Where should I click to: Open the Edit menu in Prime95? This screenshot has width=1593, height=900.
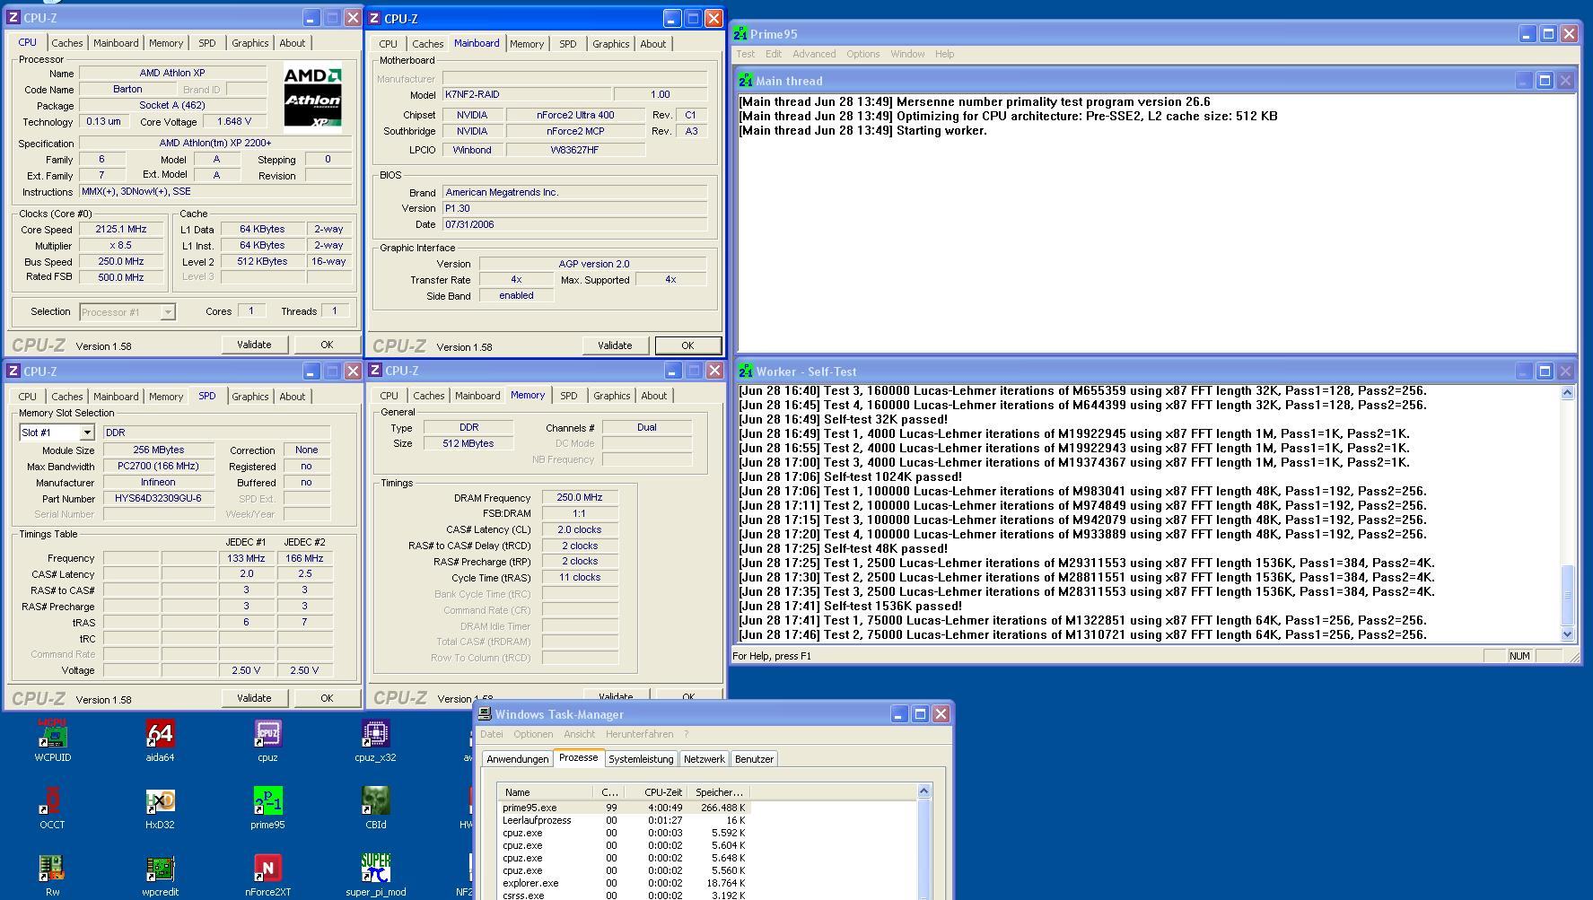(x=774, y=54)
